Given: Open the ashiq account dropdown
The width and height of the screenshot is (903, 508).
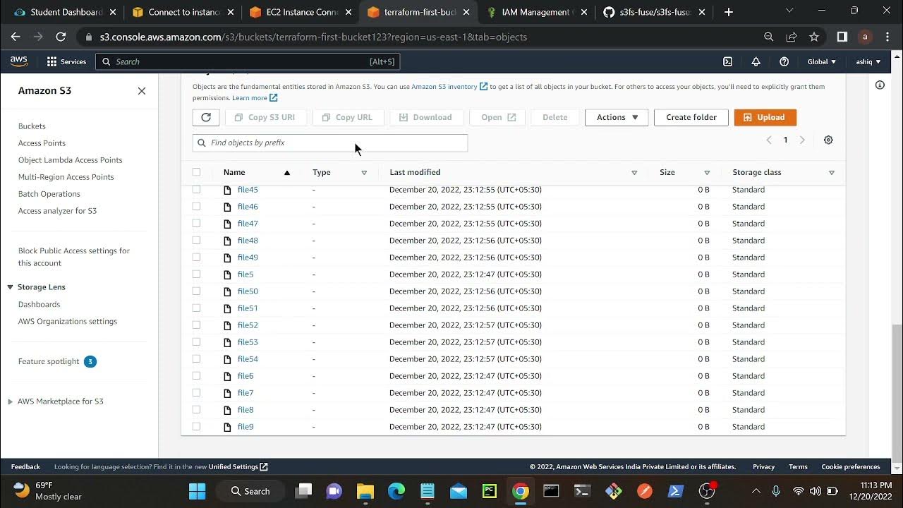Looking at the screenshot, I should coord(868,61).
